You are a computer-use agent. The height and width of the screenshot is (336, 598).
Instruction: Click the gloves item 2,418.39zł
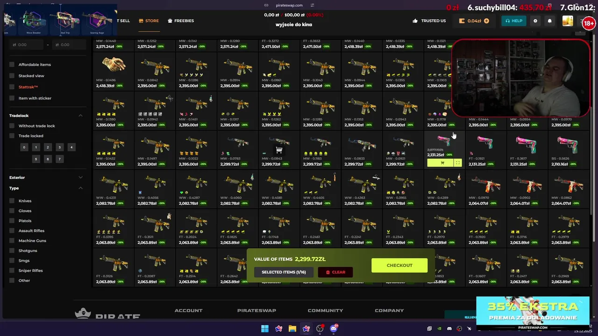[113, 72]
